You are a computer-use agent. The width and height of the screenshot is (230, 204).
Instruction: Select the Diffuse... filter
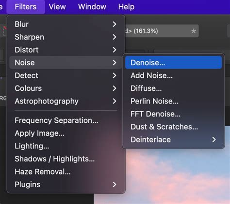[173, 88]
